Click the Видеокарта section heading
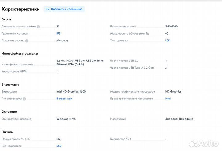 [10, 84]
